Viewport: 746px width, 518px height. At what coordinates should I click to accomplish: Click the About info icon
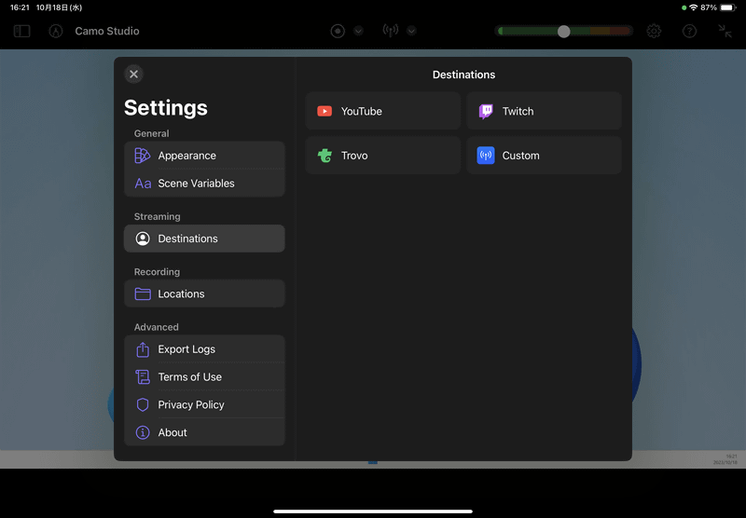coord(143,432)
